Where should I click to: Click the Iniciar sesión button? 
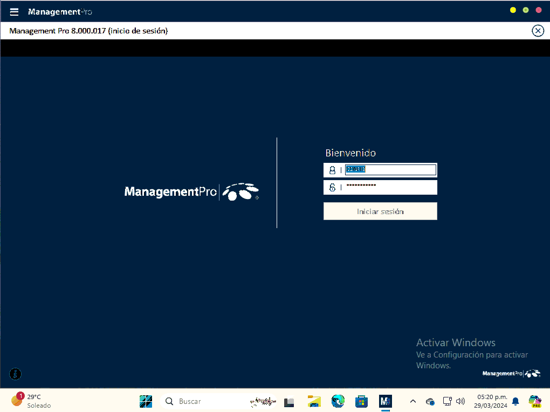coord(380,211)
